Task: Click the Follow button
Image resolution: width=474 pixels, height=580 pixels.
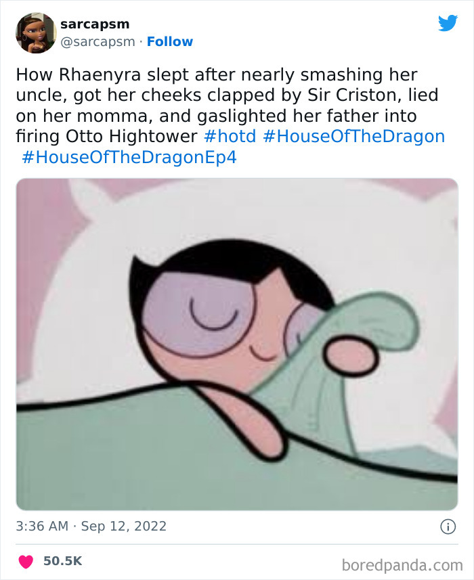Action: [x=170, y=41]
